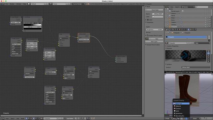Viewport: 213px width, 120px height.
Task: Add a new material slot
Action: pos(209,36)
